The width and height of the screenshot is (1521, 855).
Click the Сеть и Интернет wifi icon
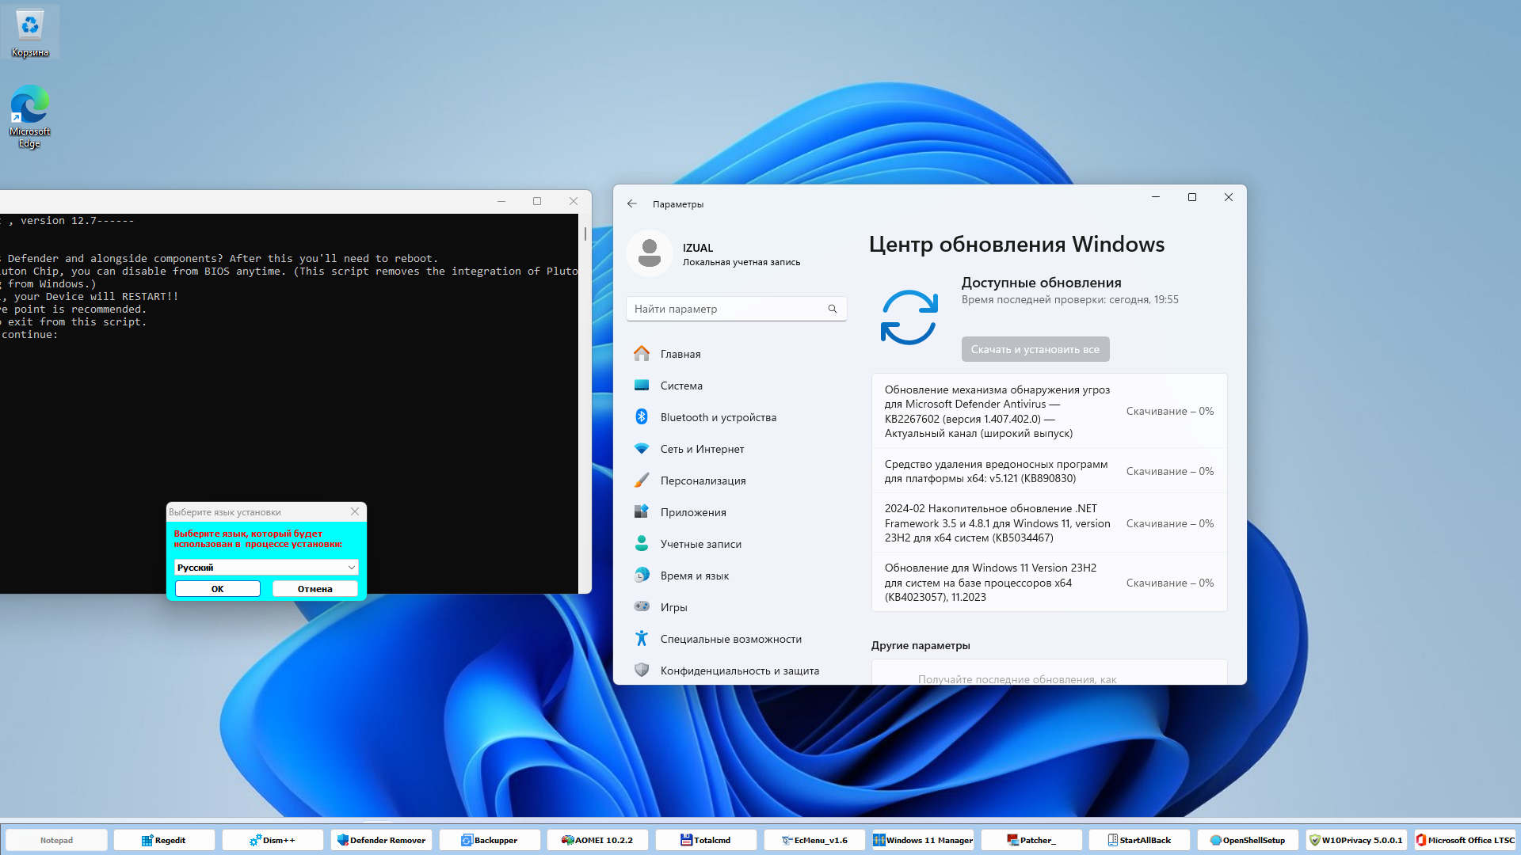[x=642, y=449]
